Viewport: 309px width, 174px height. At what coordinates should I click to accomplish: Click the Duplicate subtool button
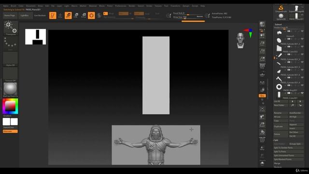281,127
